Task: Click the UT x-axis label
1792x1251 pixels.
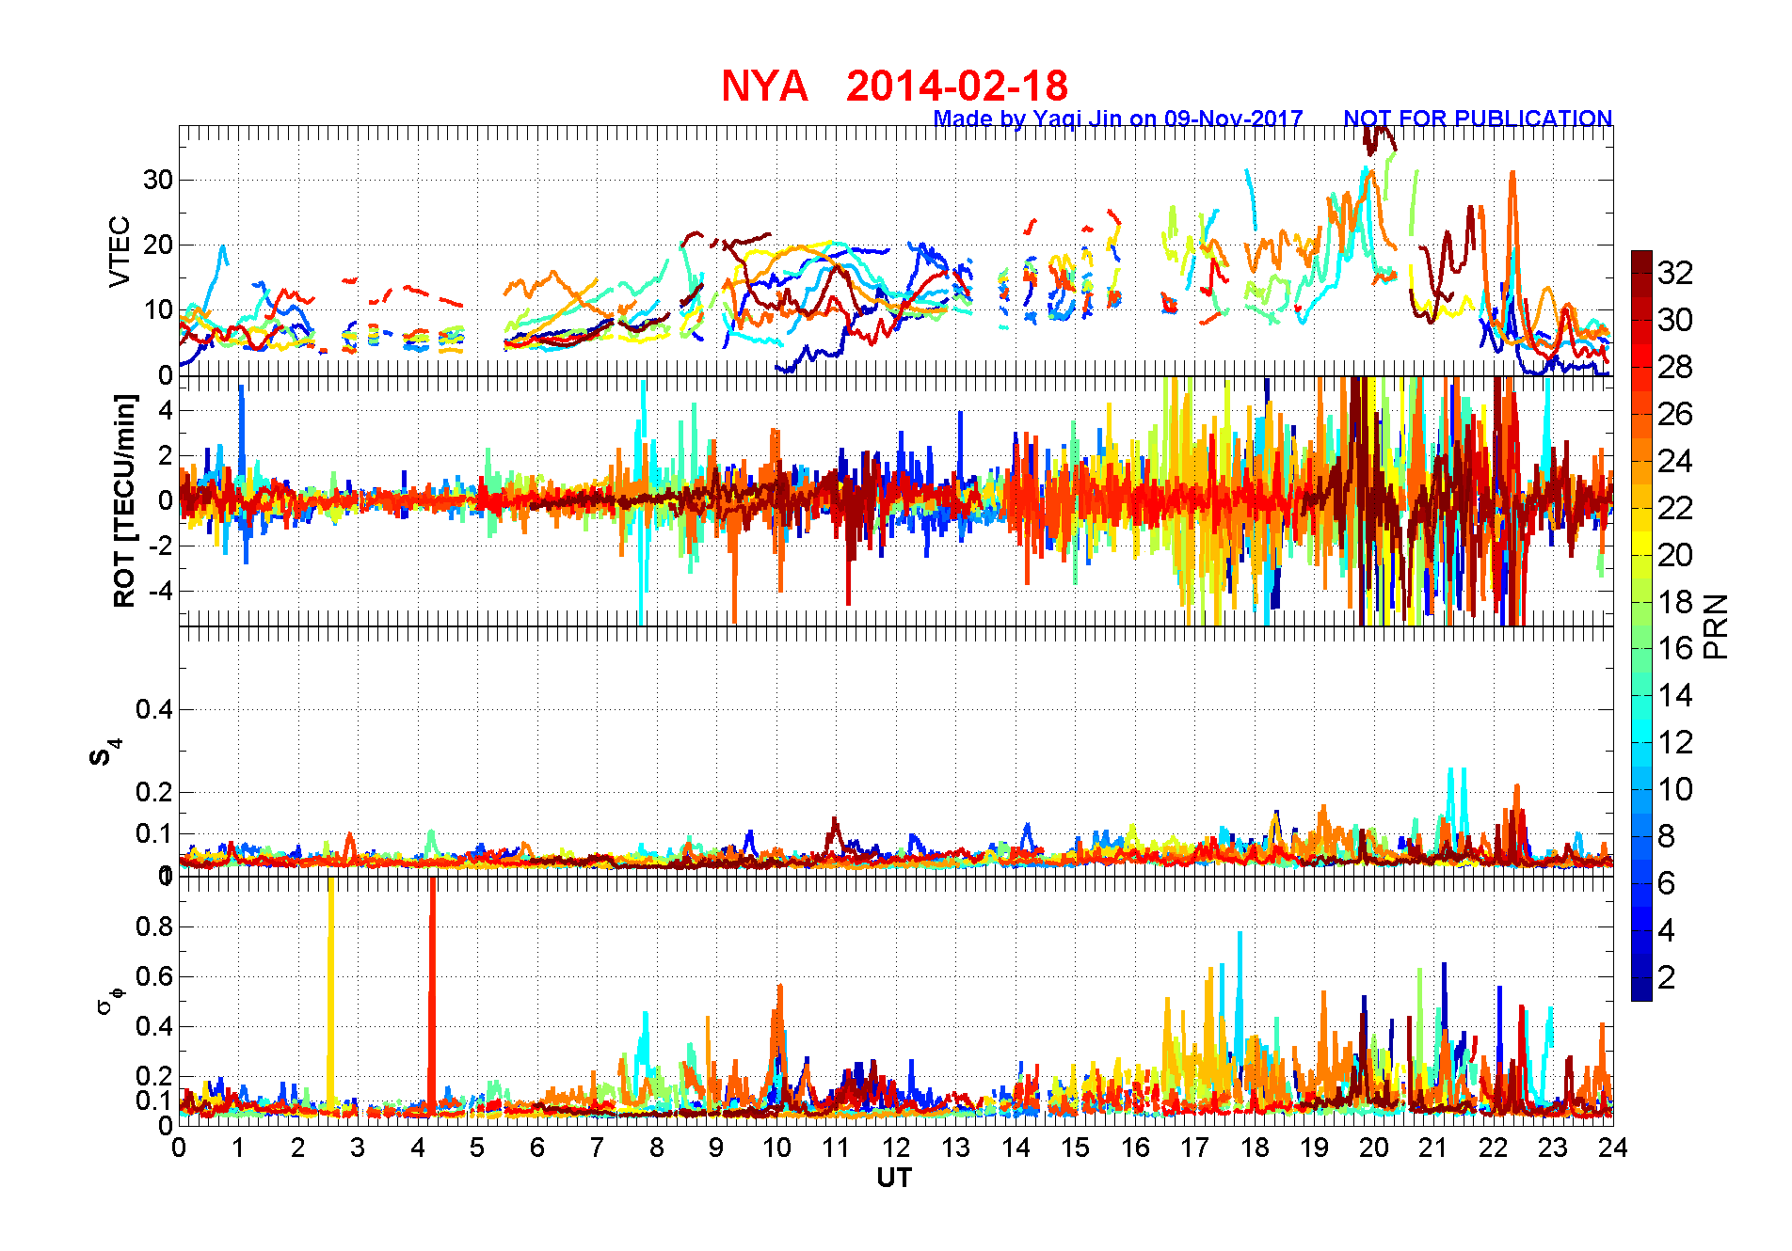Action: click(x=894, y=1178)
